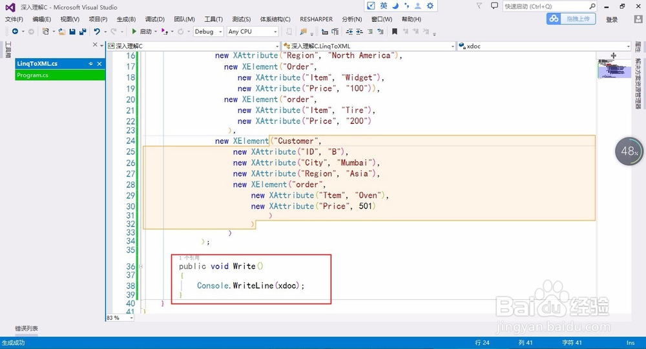Save the current file with the floppy icon
This screenshot has width=646, height=349.
(72, 31)
